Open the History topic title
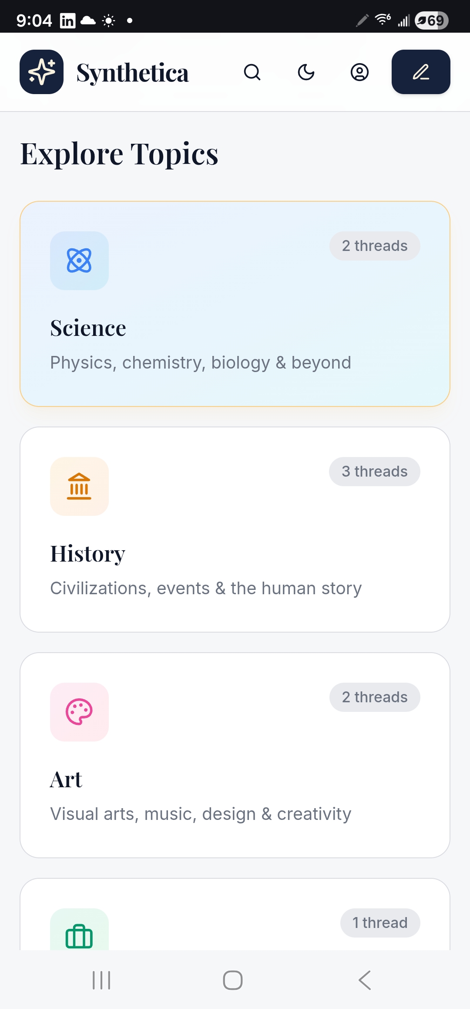470x1009 pixels. (87, 554)
